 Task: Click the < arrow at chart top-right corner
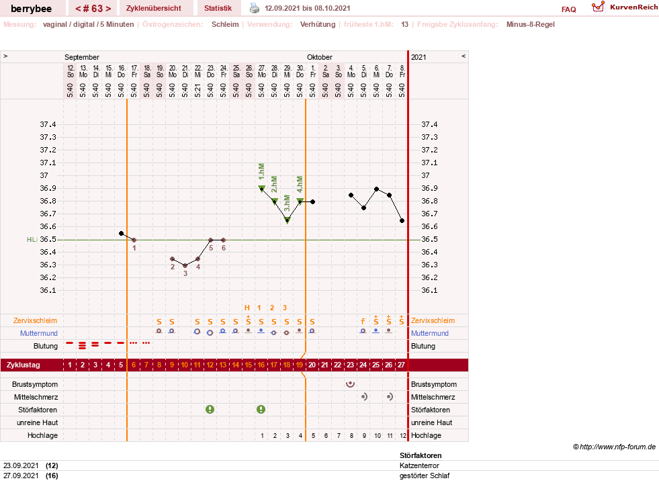[x=464, y=56]
